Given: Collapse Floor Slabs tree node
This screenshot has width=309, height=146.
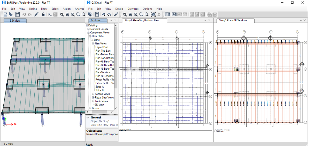Looking at the screenshot, I should (x=90, y=36).
